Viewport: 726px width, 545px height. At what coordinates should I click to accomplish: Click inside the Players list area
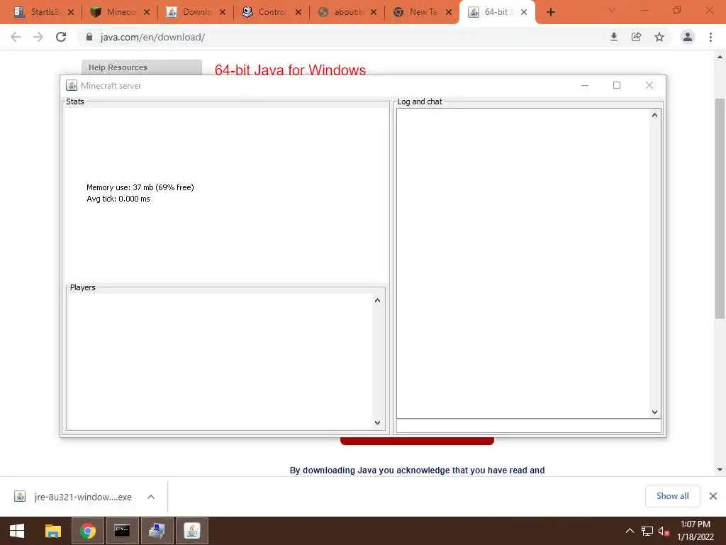(x=220, y=361)
